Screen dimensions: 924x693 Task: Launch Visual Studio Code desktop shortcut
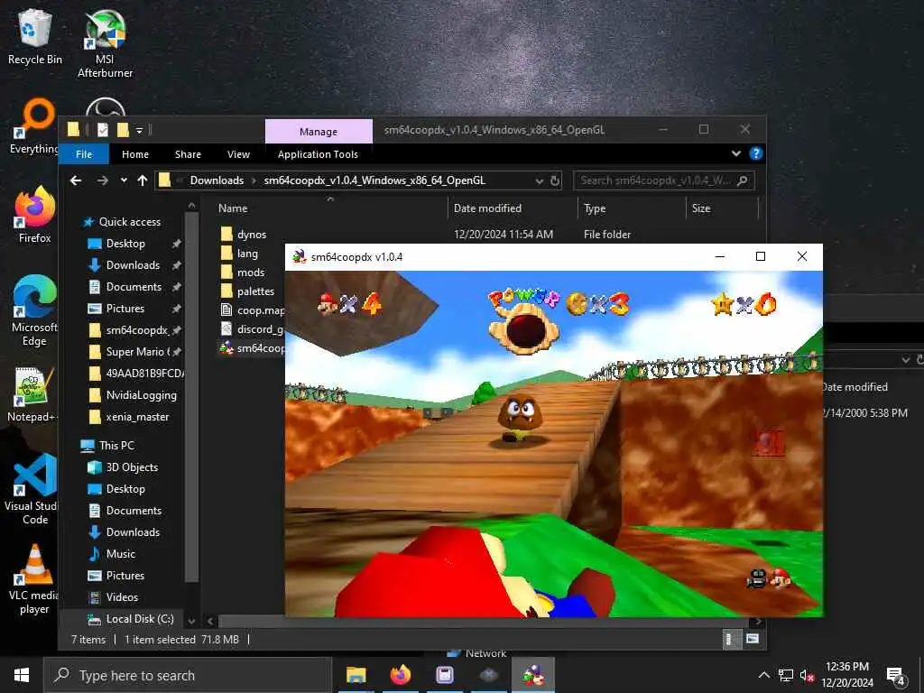(x=33, y=489)
